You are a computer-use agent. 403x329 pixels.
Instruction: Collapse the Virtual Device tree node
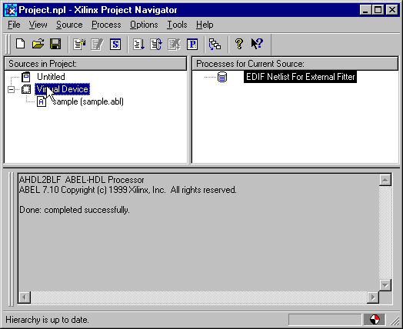point(11,89)
